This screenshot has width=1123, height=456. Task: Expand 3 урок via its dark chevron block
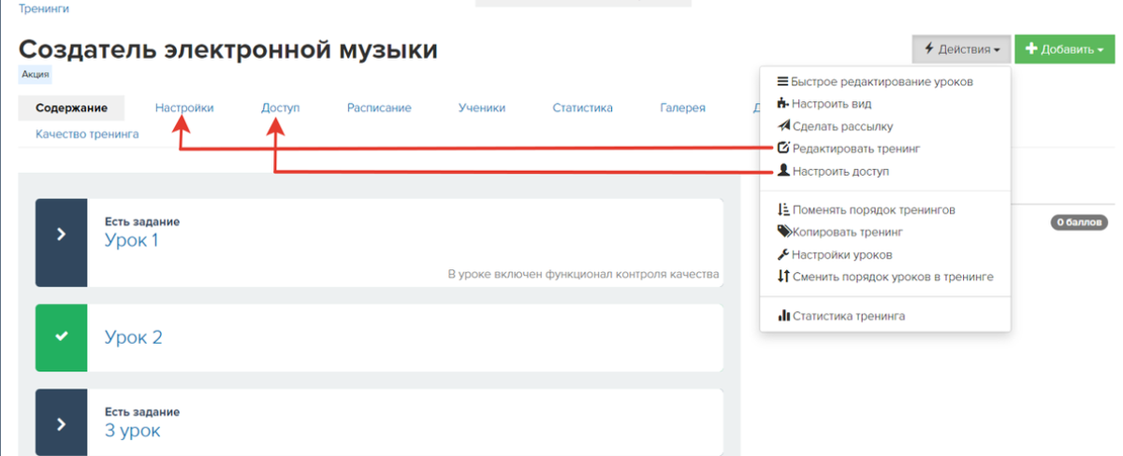coord(61,422)
